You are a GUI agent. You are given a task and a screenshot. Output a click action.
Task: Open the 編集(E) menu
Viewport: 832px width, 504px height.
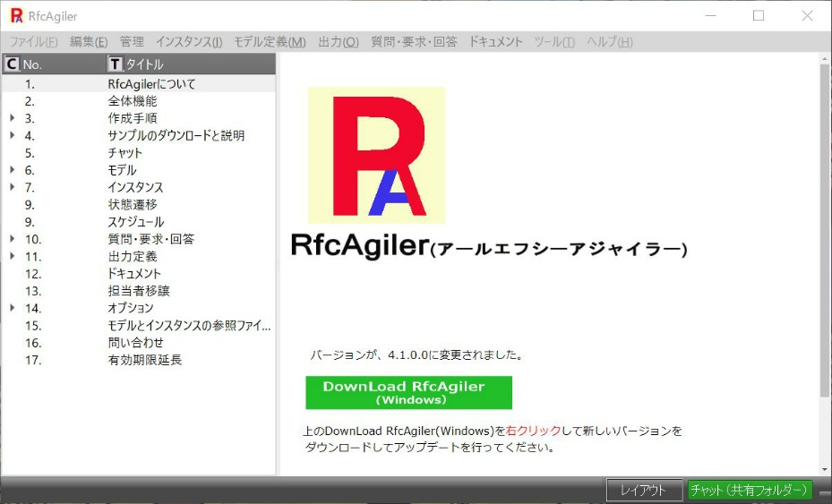89,41
